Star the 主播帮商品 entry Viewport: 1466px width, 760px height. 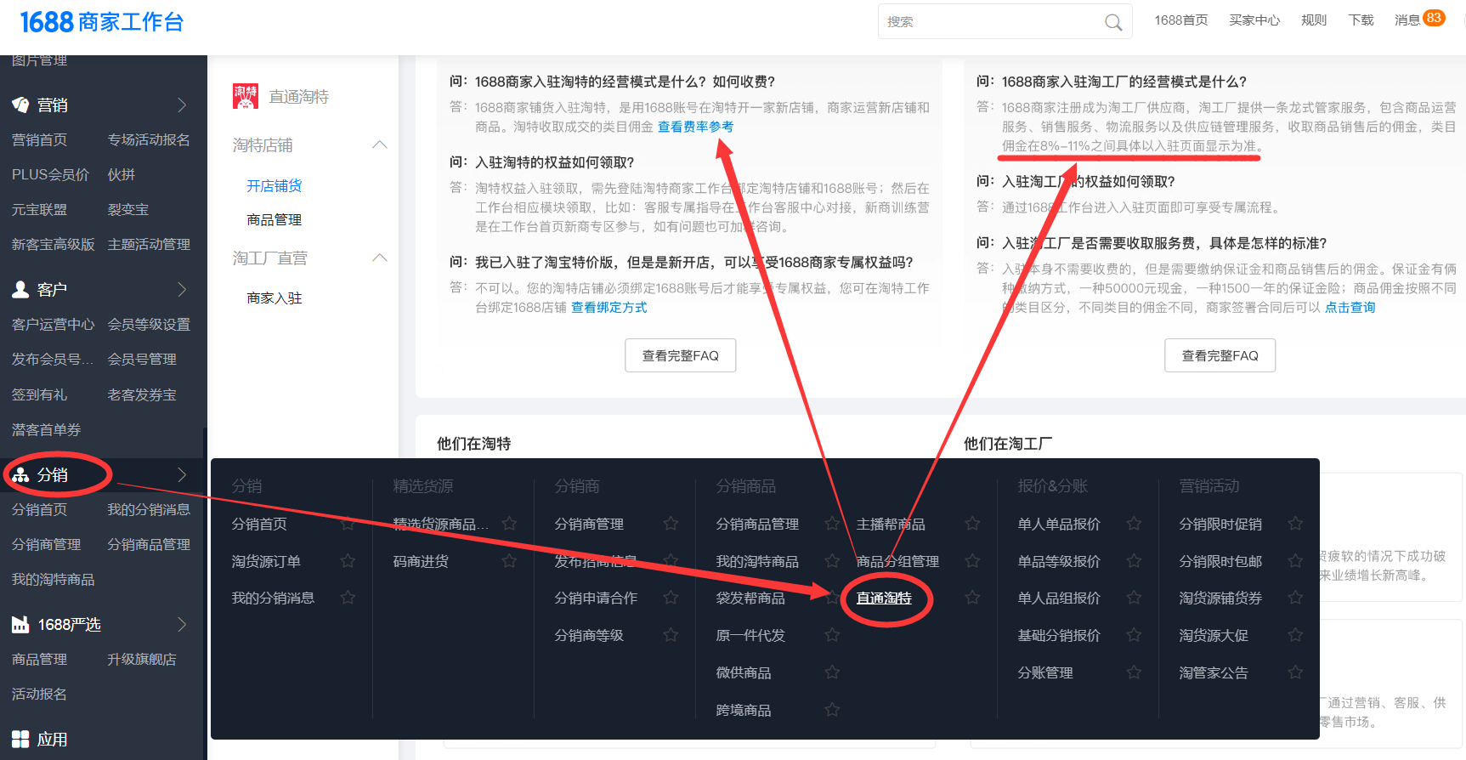[972, 524]
